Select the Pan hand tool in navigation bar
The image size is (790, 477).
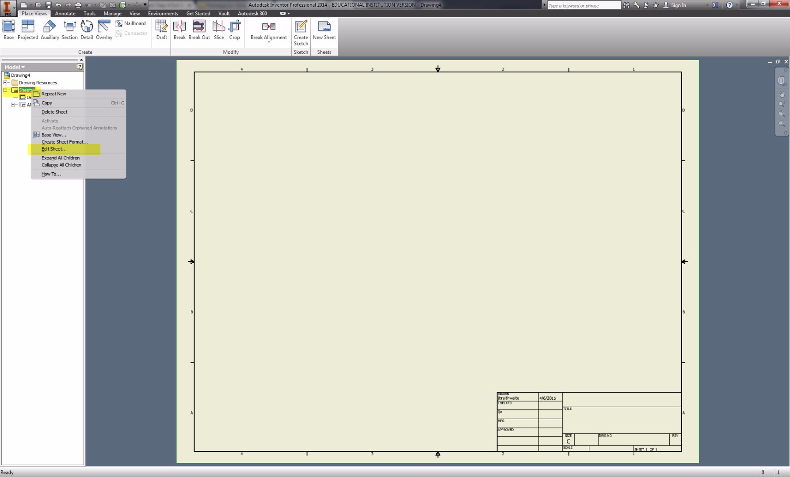point(782,94)
